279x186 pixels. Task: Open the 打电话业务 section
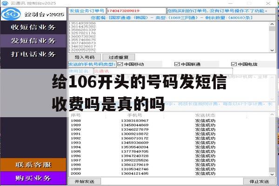point(33,54)
